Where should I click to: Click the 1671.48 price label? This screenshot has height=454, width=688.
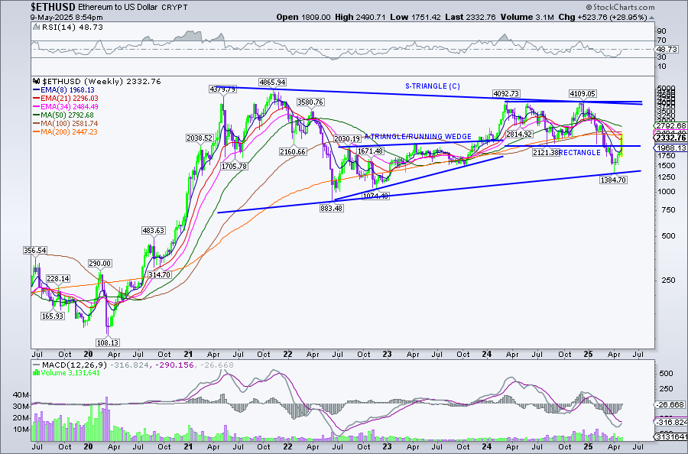coord(370,151)
